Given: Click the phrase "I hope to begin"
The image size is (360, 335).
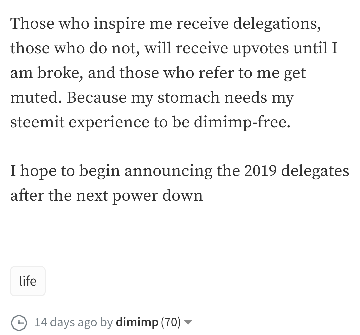Looking at the screenshot, I should 65,171.
